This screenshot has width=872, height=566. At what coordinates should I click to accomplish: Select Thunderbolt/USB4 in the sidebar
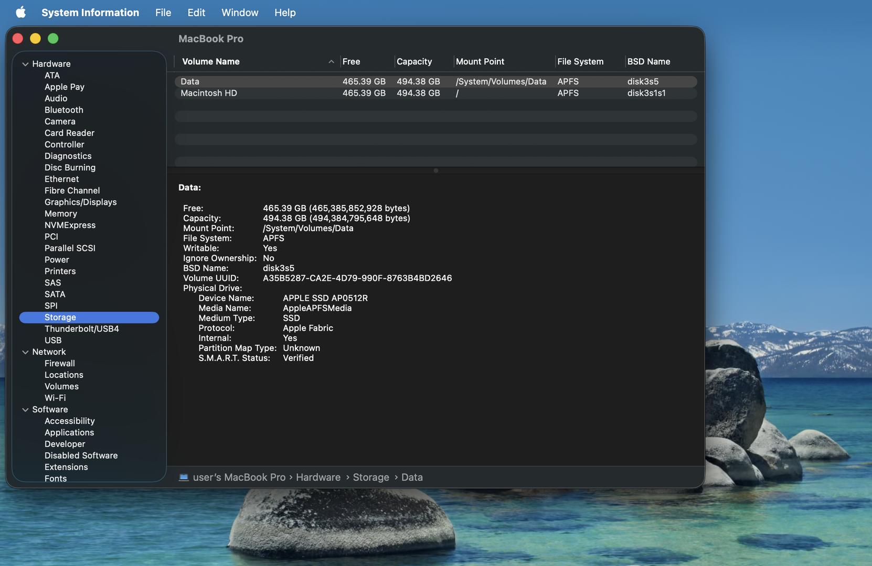coord(81,329)
